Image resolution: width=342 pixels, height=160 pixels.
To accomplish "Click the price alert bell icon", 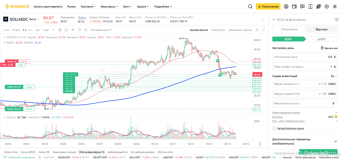I will point(257,30).
